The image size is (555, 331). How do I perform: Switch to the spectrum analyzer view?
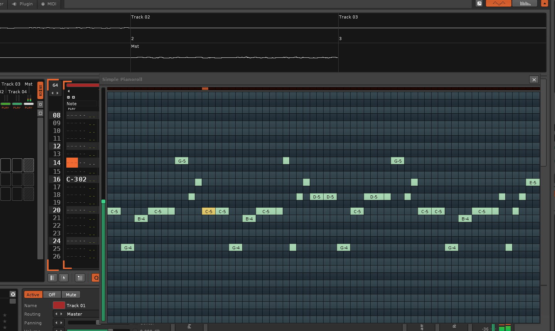click(525, 3)
